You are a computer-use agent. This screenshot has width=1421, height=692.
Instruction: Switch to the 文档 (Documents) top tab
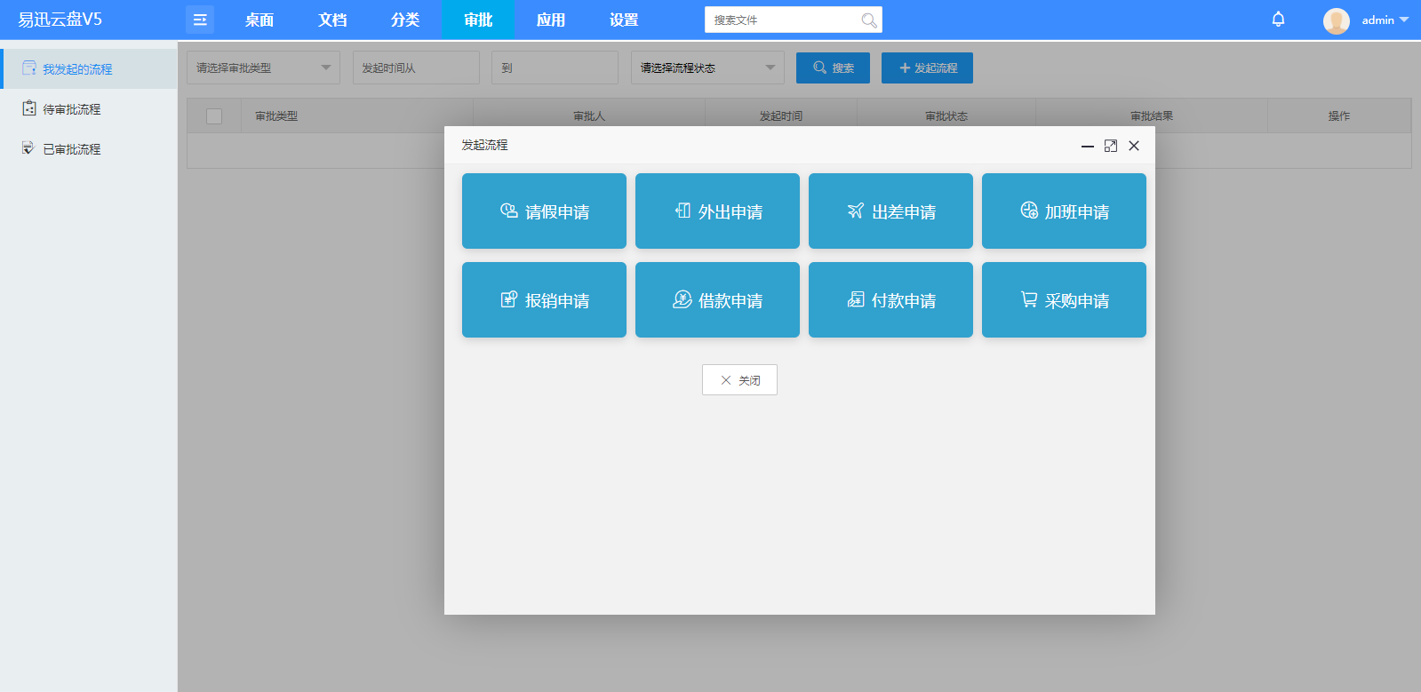[332, 20]
